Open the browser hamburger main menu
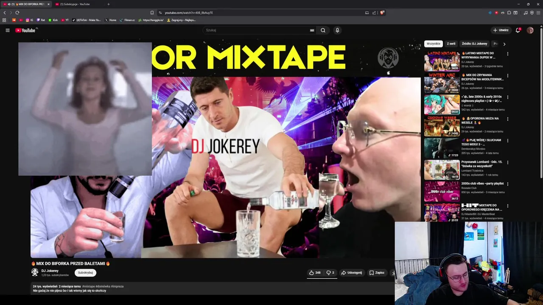 tap(538, 13)
